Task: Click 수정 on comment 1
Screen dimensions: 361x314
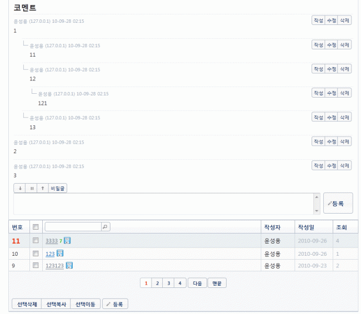Action: pyautogui.click(x=332, y=21)
